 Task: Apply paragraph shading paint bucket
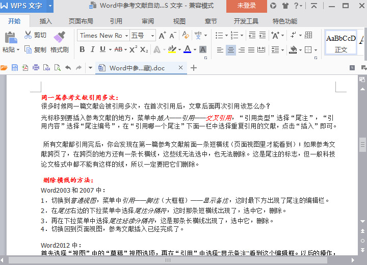click(293, 49)
